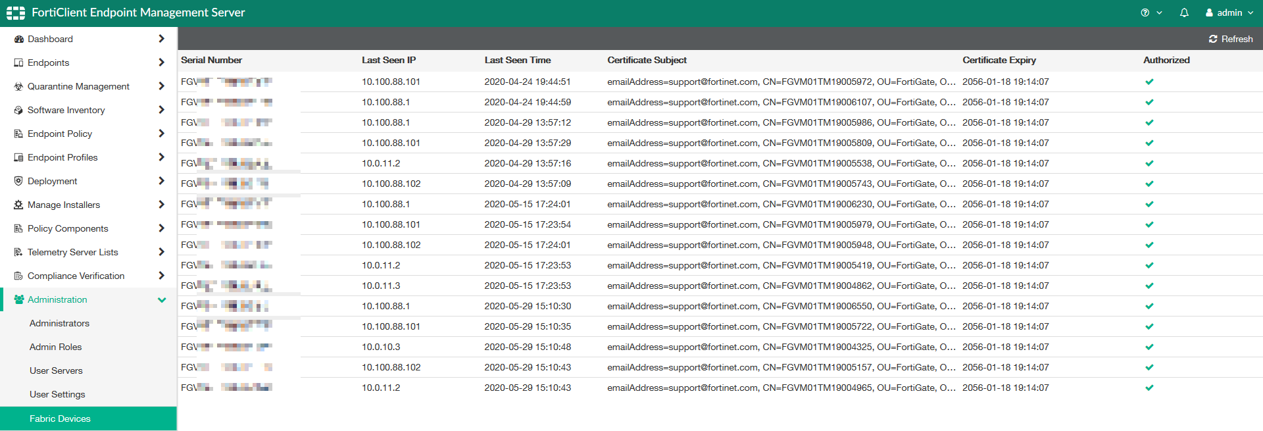Expand Software Inventory chevron
Screen dimensions: 1263x431
point(161,110)
